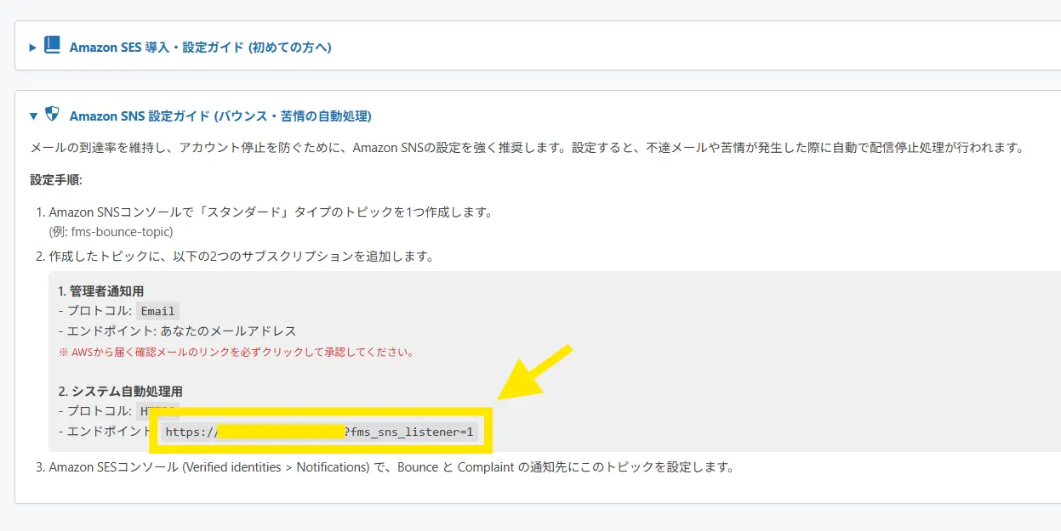
Task: Click the 設定手順 heading
Action: click(x=55, y=180)
